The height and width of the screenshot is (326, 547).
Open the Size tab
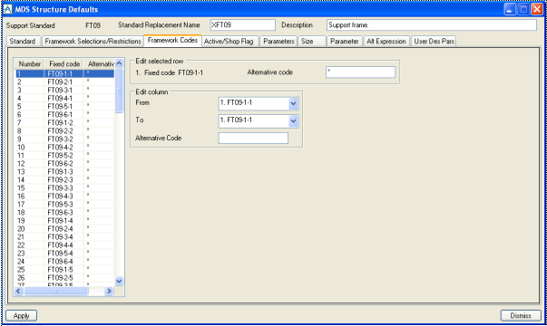coord(311,41)
